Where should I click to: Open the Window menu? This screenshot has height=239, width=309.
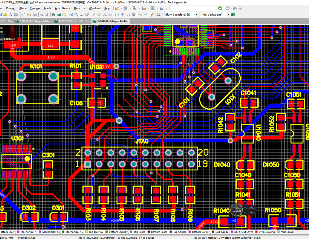[x=94, y=8]
